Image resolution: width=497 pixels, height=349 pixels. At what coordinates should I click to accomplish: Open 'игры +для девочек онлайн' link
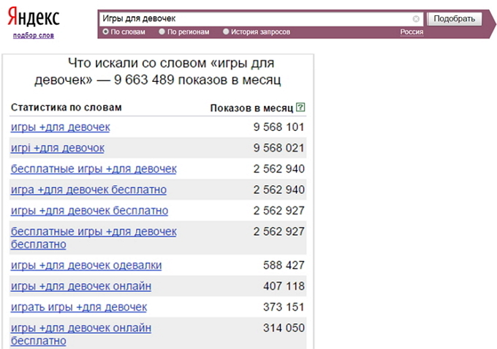(81, 286)
